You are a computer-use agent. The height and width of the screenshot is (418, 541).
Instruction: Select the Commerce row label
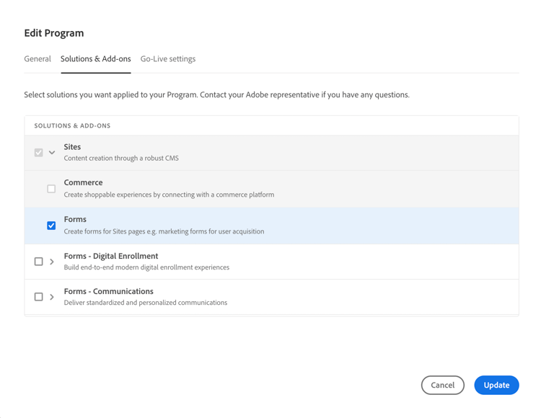[83, 183]
